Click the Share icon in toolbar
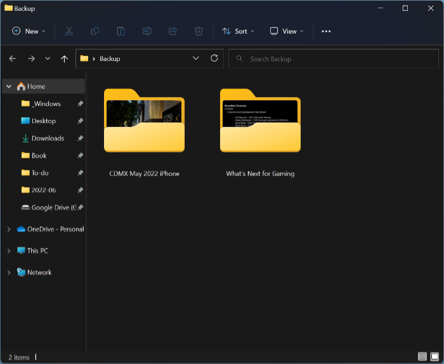This screenshot has height=364, width=444. pyautogui.click(x=173, y=31)
